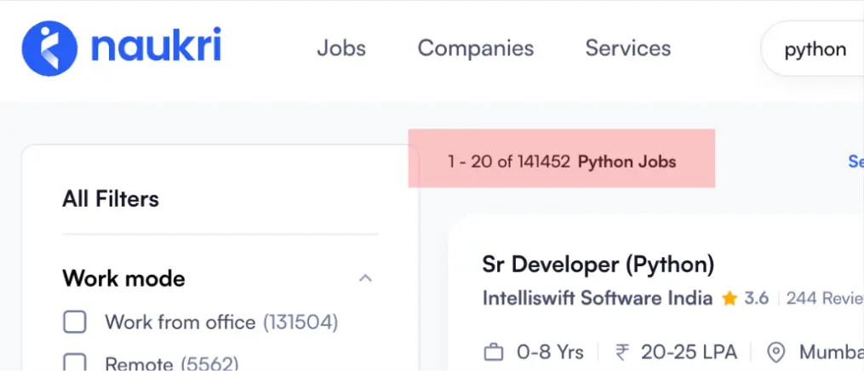Click the yellow star rating icon
This screenshot has width=864, height=371.
point(730,299)
